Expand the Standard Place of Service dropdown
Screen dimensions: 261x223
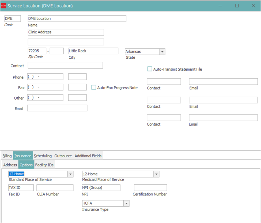tap(70, 174)
